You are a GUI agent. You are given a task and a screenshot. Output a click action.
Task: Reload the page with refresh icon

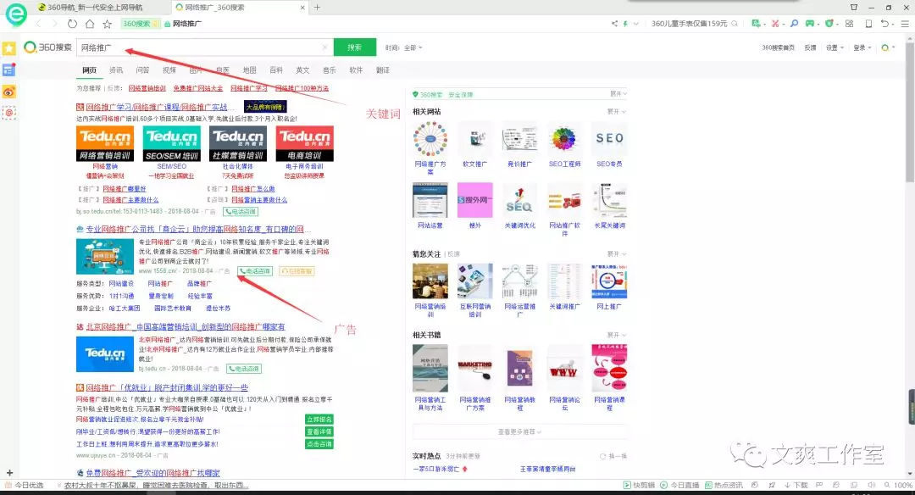(x=72, y=24)
